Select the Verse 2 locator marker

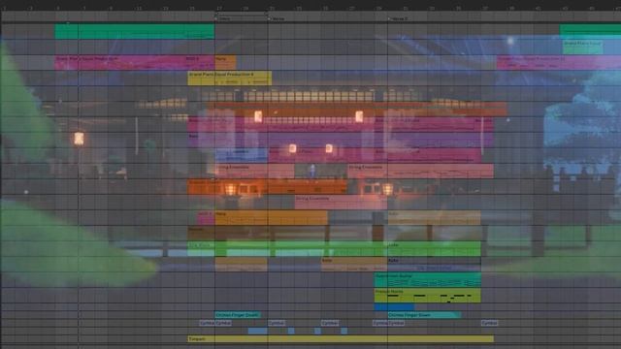pyautogui.click(x=398, y=18)
